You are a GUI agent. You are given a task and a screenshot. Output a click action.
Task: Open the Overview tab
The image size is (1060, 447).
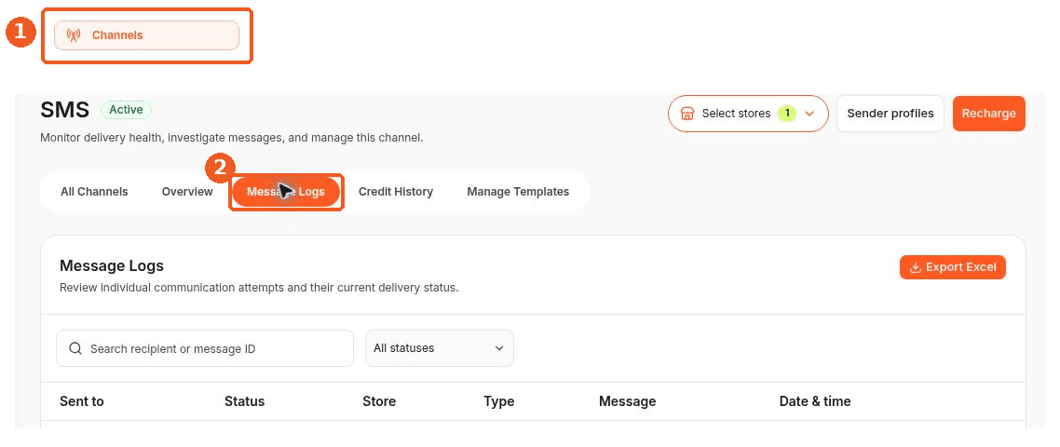tap(187, 192)
